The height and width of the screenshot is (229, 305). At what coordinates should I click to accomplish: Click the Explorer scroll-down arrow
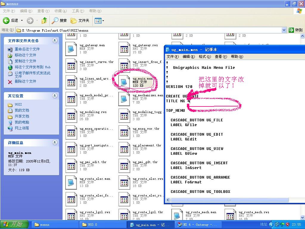(303, 217)
